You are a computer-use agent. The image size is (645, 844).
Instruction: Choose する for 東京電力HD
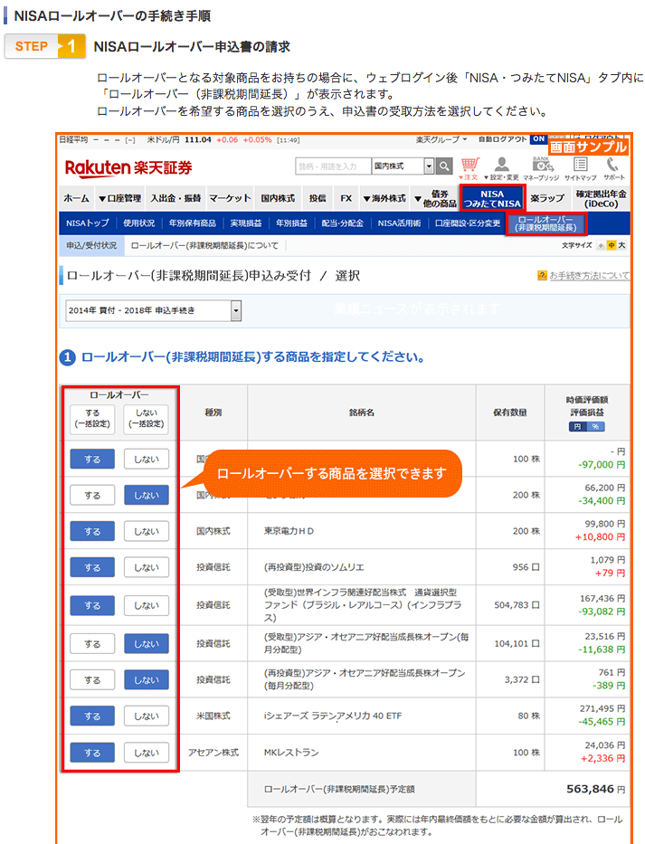(92, 531)
